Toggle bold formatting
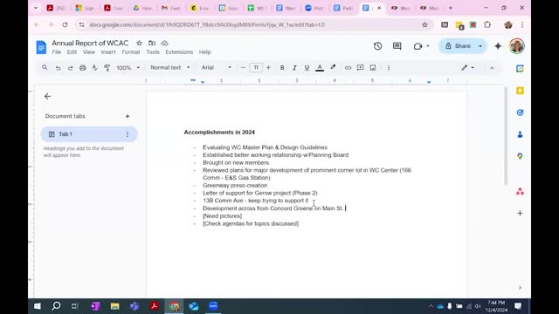 tap(282, 68)
